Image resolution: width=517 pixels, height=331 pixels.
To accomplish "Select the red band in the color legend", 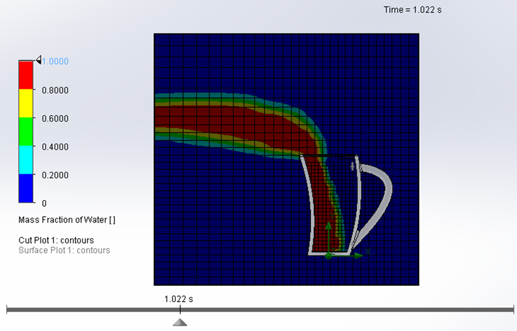I will pos(26,75).
